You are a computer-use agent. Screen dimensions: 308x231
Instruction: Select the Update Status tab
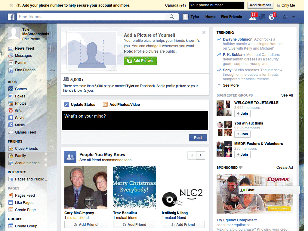80,104
